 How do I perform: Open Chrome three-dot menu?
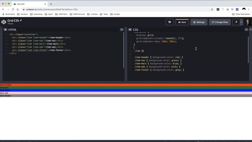[249, 9]
